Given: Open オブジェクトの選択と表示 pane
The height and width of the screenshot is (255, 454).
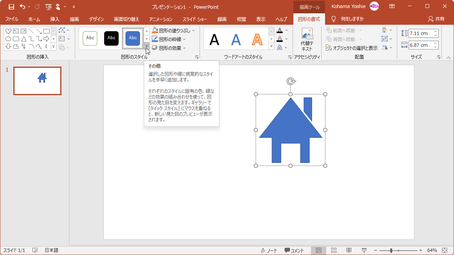Looking at the screenshot, I should tap(351, 48).
